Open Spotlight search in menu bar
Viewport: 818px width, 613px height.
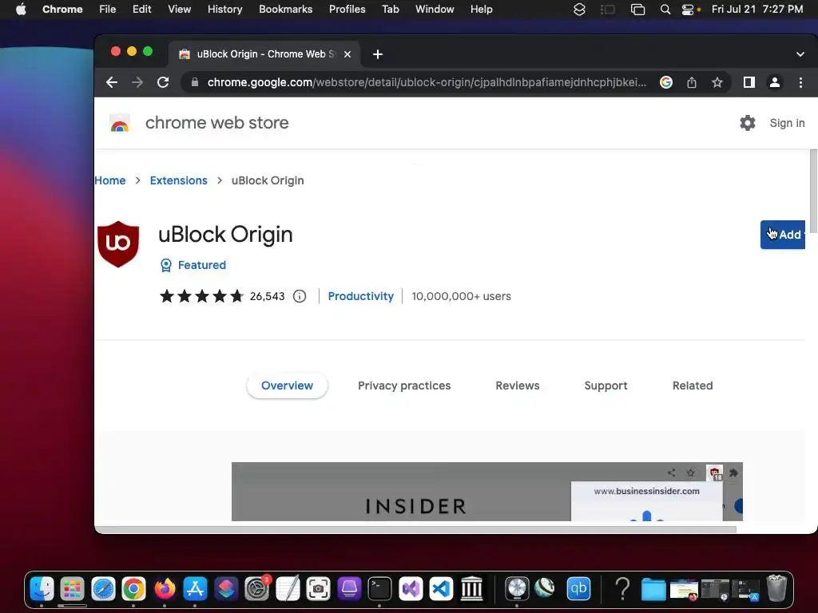pos(665,10)
